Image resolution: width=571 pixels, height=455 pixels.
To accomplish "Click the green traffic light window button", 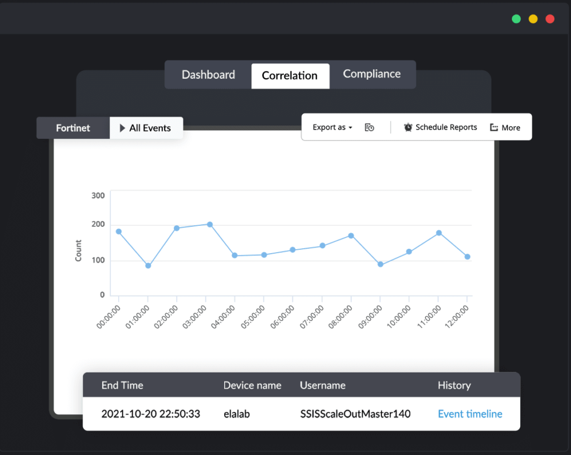I will (516, 18).
